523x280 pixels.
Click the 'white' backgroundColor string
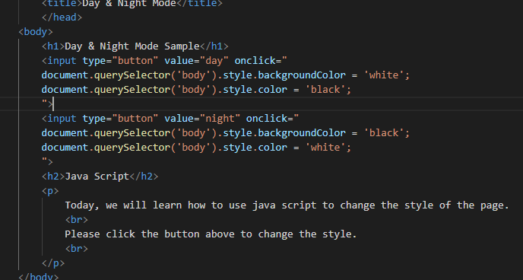[384, 75]
